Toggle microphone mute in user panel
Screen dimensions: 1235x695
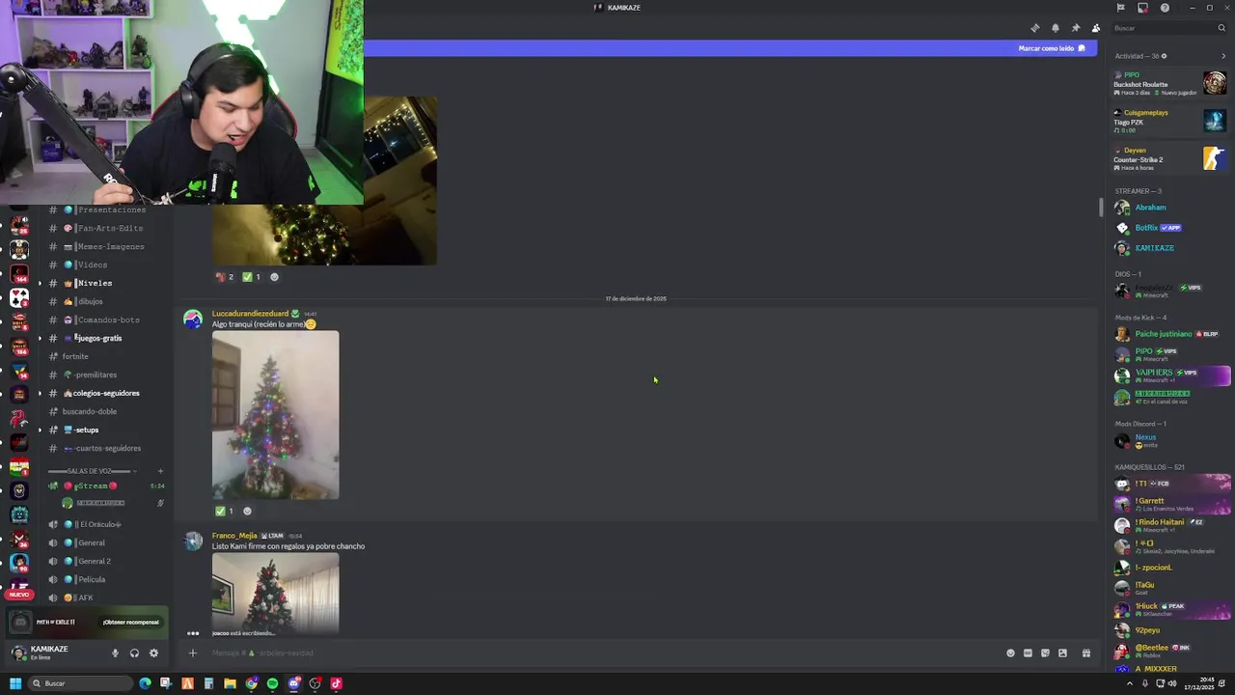coord(115,653)
